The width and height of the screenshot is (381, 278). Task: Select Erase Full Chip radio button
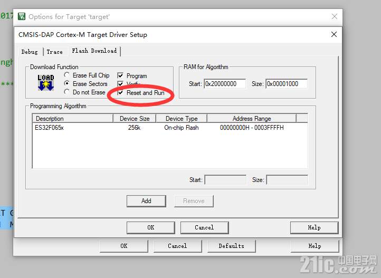(67, 75)
